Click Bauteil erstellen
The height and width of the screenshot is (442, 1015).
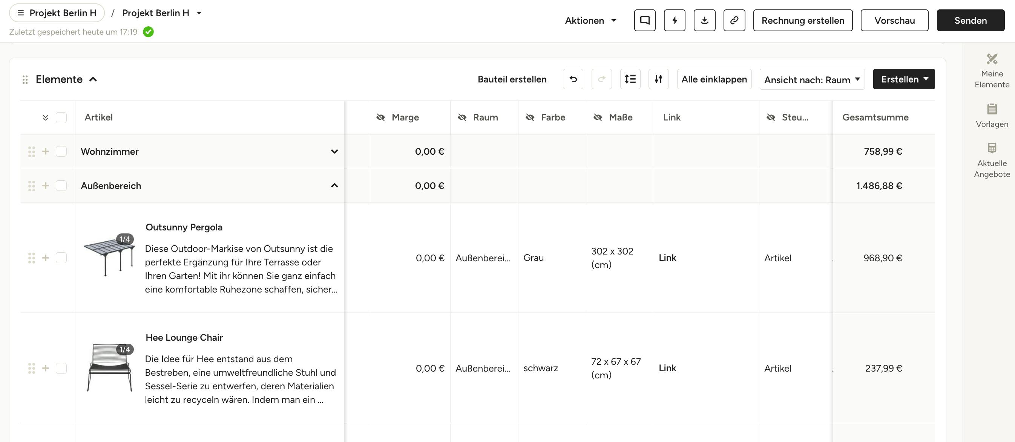(512, 79)
